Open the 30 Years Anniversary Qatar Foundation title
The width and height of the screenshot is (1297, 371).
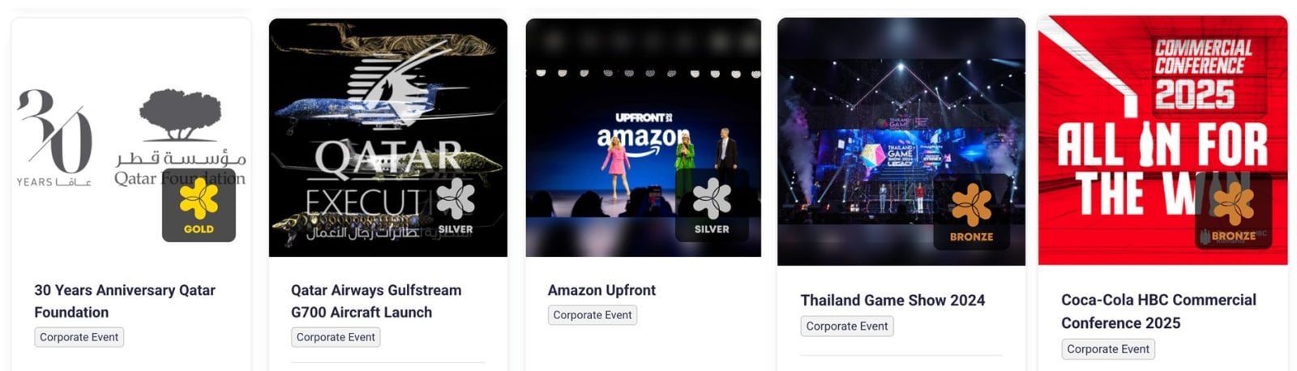tap(125, 301)
